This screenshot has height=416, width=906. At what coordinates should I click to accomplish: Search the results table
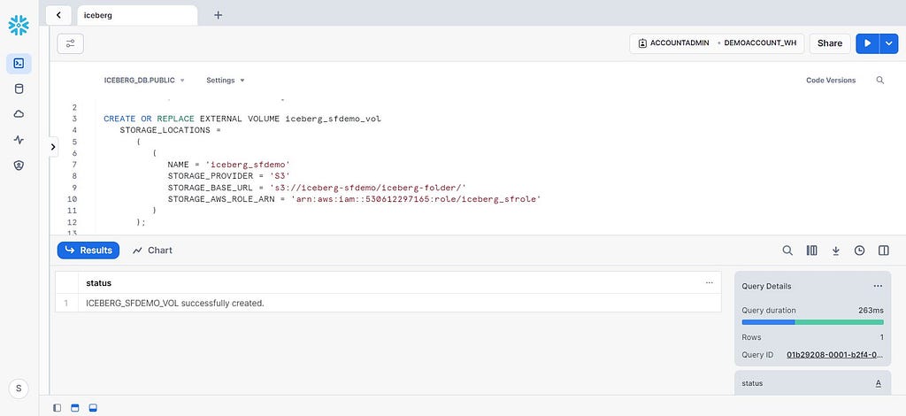coord(787,250)
